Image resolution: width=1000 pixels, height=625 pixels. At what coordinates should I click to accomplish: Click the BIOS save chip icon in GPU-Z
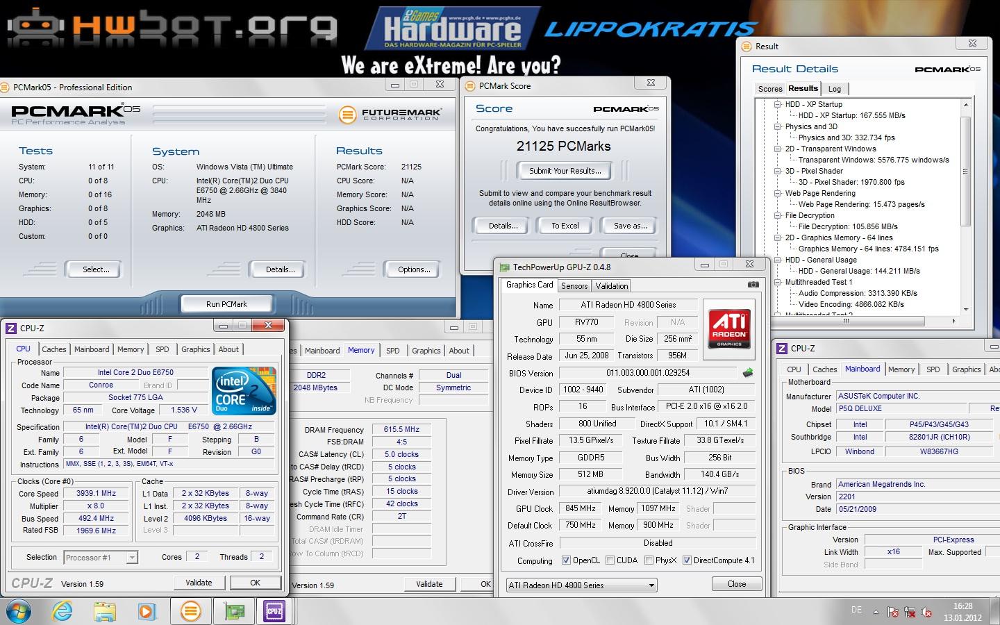click(748, 373)
